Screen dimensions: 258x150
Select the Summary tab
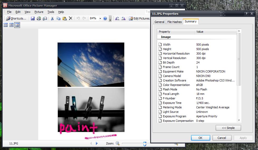(x=191, y=21)
